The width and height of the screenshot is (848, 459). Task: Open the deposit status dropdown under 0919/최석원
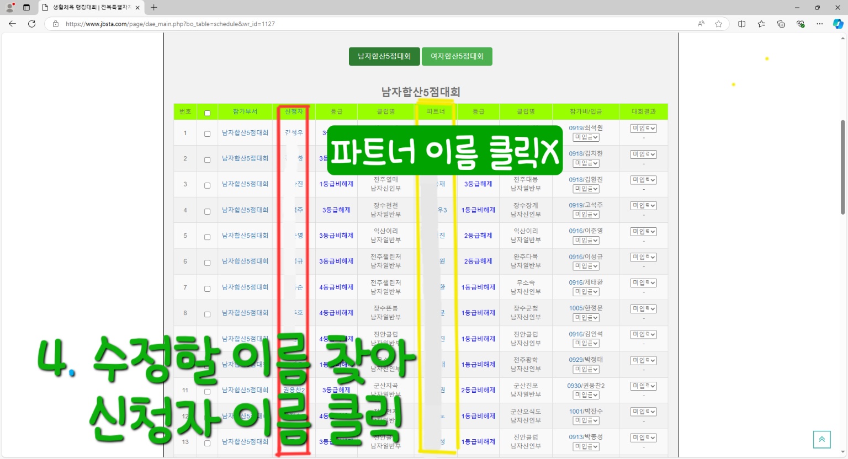click(586, 137)
